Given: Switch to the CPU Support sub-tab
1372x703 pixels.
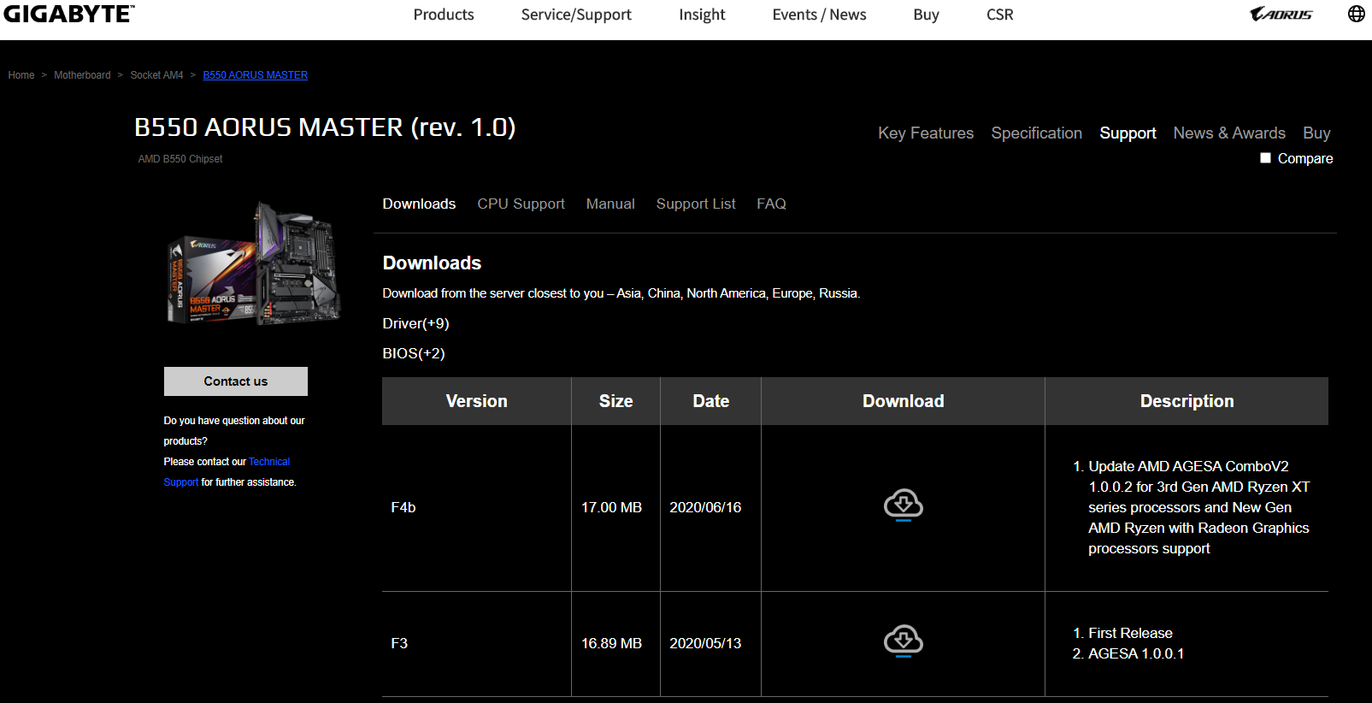Looking at the screenshot, I should 521,204.
